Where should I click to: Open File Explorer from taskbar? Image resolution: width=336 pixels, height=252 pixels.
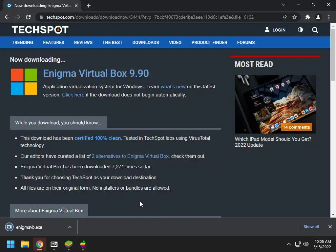click(25, 244)
